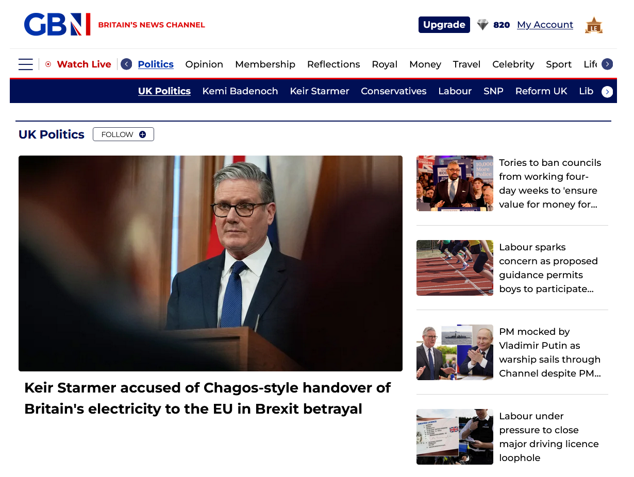Viewport: 634px width, 477px height.
Task: Open the Keir Starmer main story image
Action: [210, 263]
